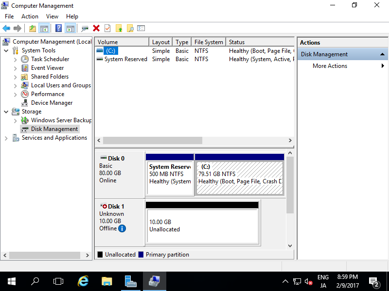Select the (C:) 79.51 GB partition block
The width and height of the screenshot is (389, 291).
[239, 175]
